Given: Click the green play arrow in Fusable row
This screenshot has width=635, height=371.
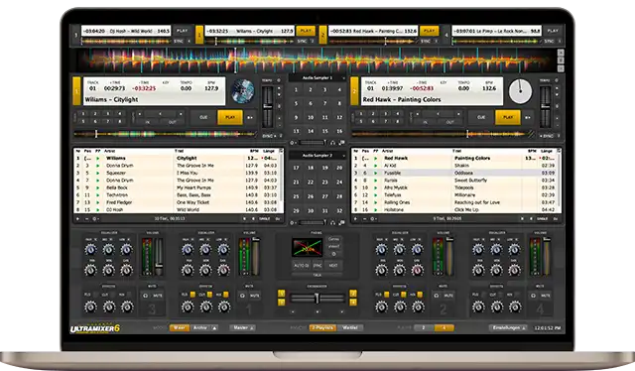Looking at the screenshot, I should tap(375, 173).
